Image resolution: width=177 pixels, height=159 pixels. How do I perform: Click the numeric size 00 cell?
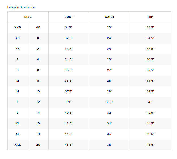pyautogui.click(x=38, y=27)
